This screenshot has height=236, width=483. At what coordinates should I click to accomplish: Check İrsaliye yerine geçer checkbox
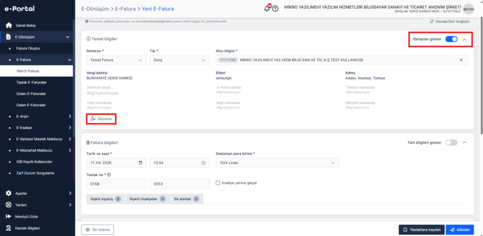pos(218,183)
